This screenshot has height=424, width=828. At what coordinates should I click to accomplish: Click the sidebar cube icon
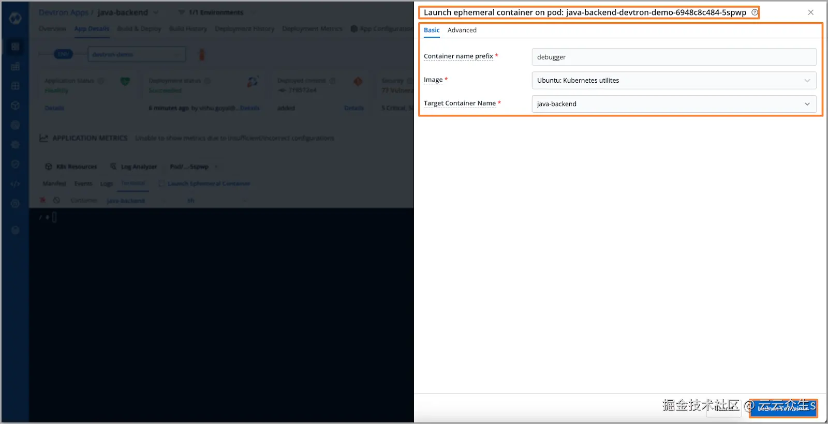(x=15, y=105)
